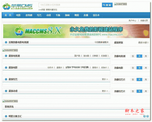Select 港台剧 under 最新电视剧
The height and width of the screenshot is (122, 152).
click(x=86, y=56)
